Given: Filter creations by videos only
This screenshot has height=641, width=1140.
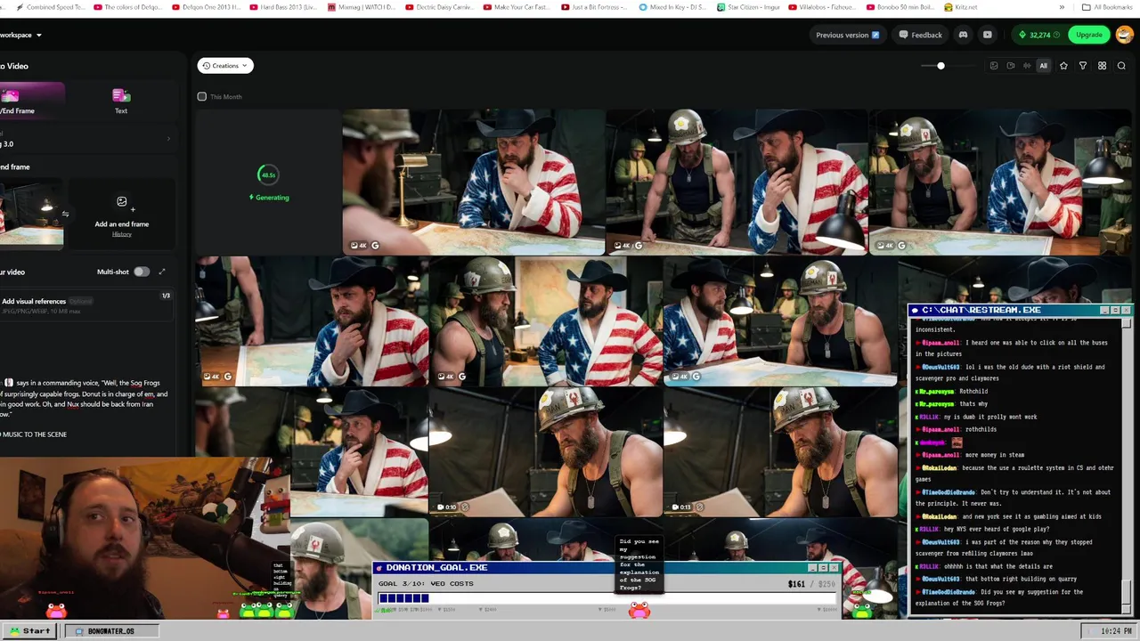Looking at the screenshot, I should pyautogui.click(x=1010, y=66).
